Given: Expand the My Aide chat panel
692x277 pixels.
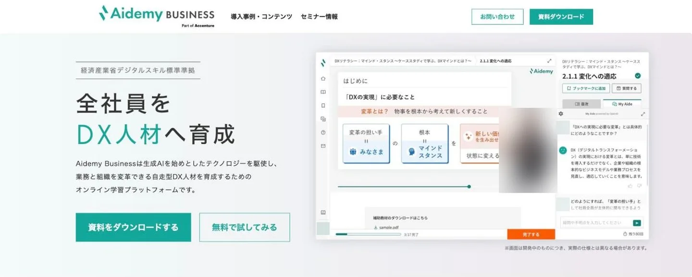Looking at the screenshot, I should click(643, 114).
